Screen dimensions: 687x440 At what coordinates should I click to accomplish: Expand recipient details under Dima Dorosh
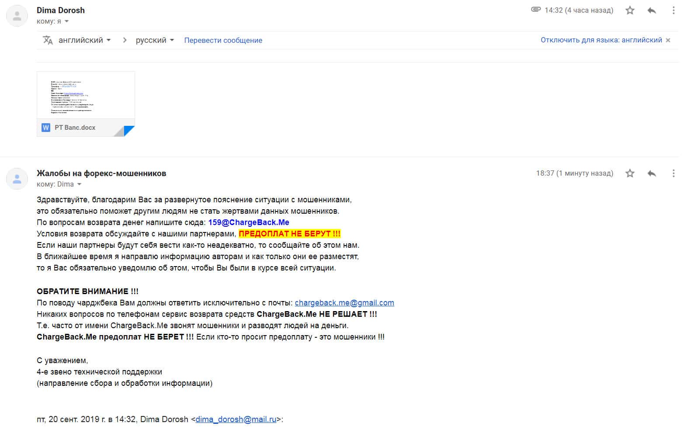[67, 21]
